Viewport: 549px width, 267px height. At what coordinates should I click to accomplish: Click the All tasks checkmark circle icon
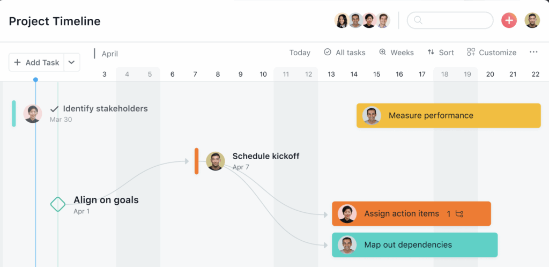coord(328,52)
